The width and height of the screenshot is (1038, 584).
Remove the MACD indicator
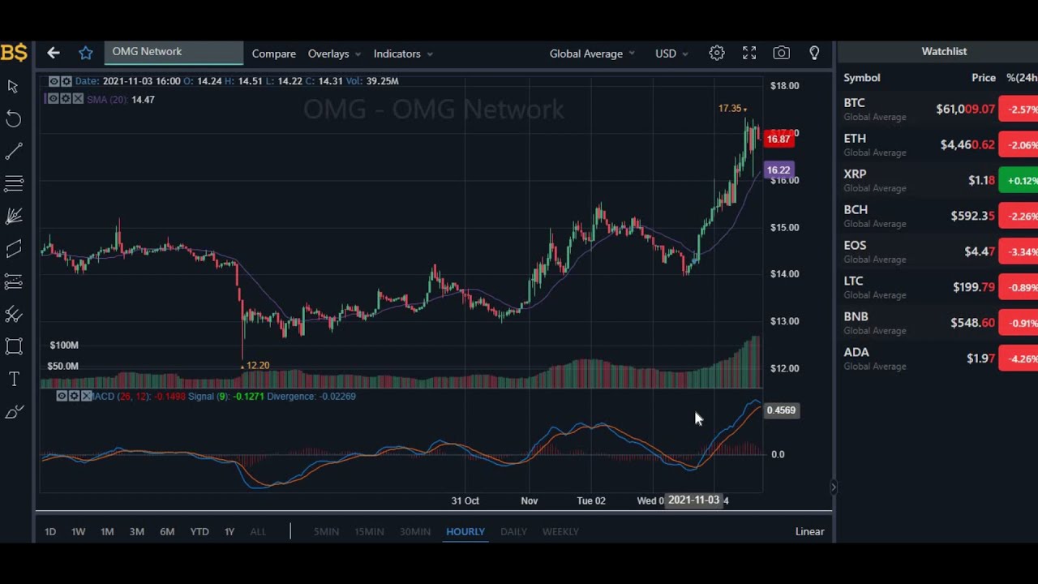[85, 396]
